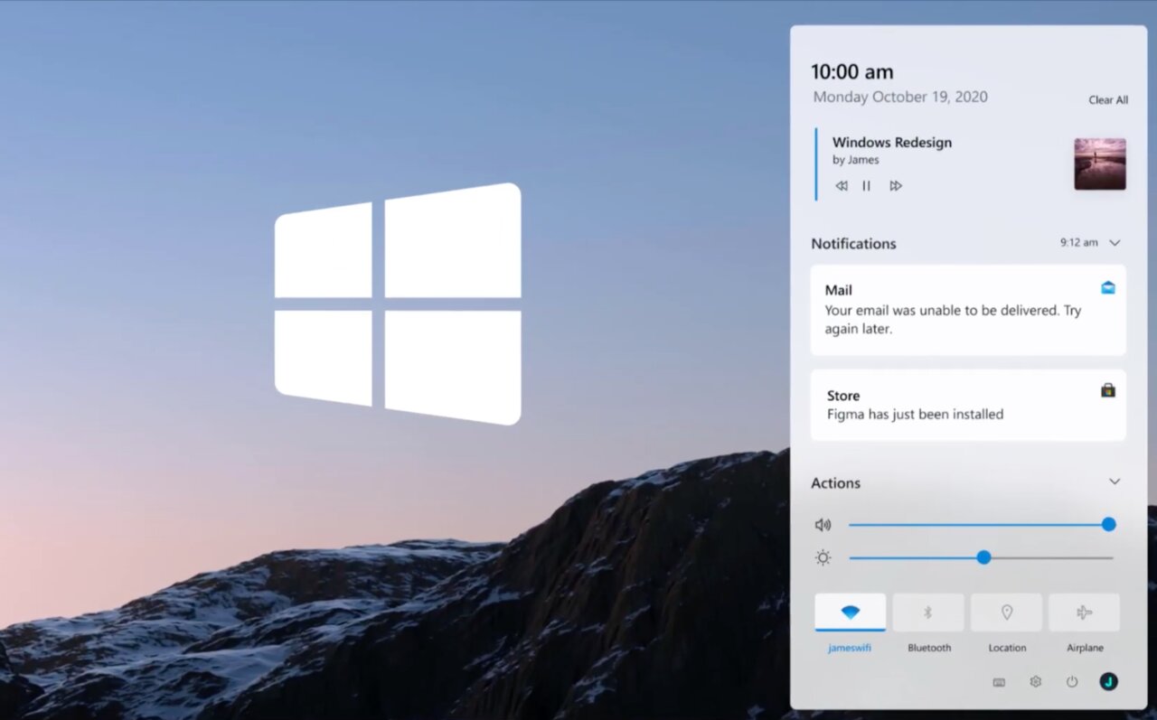1157x720 pixels.
Task: Click the Actions section heading
Action: (835, 483)
